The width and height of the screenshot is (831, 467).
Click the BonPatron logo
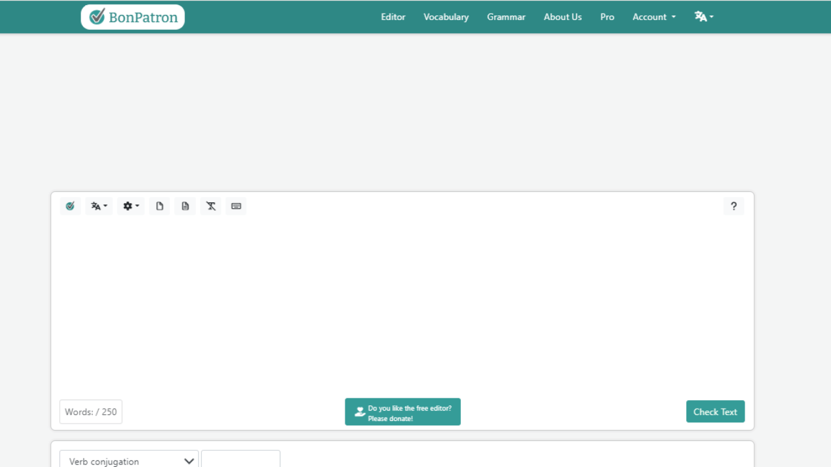pyautogui.click(x=133, y=17)
